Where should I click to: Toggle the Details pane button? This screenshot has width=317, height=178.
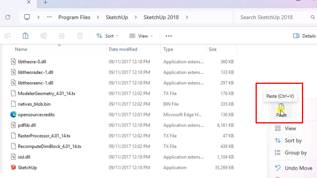pyautogui.click(x=304, y=36)
